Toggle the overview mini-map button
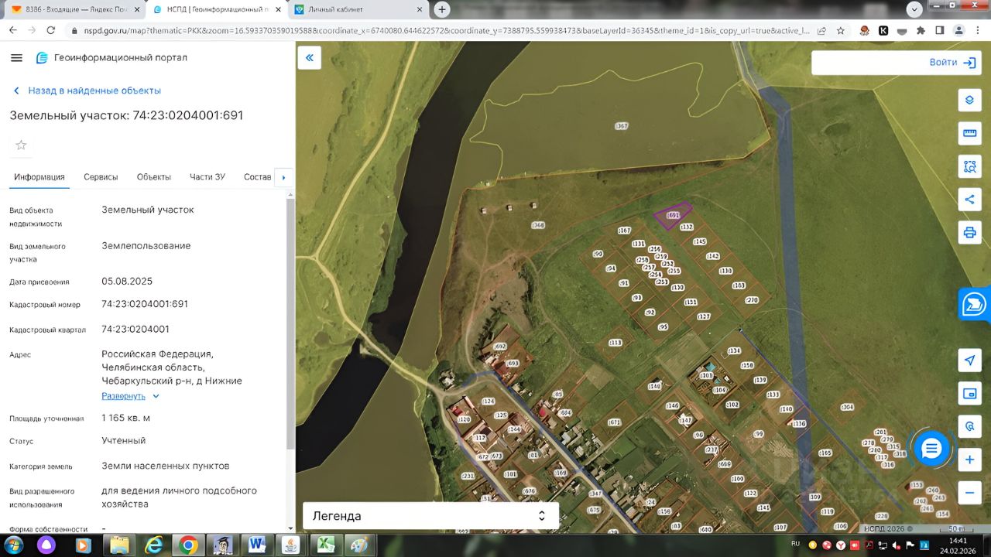The height and width of the screenshot is (557, 991). pyautogui.click(x=969, y=394)
